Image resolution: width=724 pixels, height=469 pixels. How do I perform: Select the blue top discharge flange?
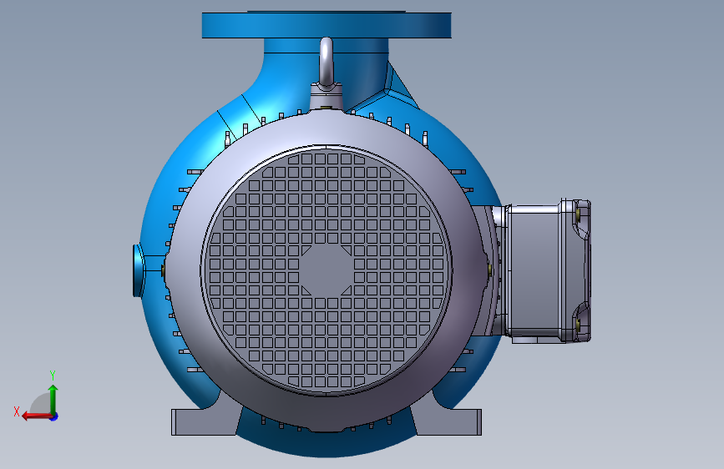(327, 25)
